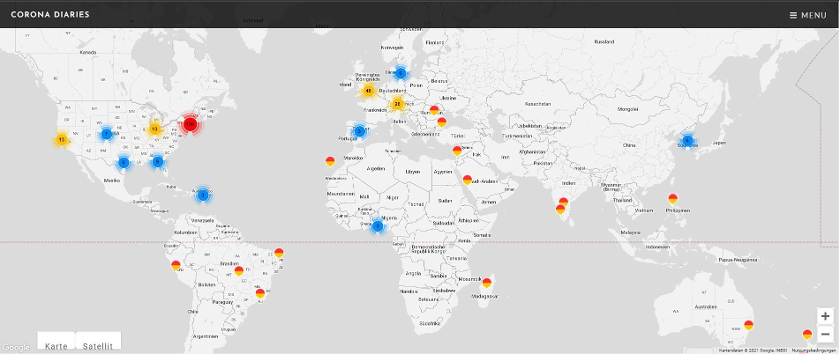Open the blue cluster over Spain
The height and width of the screenshot is (354, 840).
click(359, 130)
